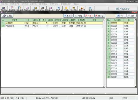Open the 스케줄 schedule toolbar icon
138x100 pixels.
point(66,9)
